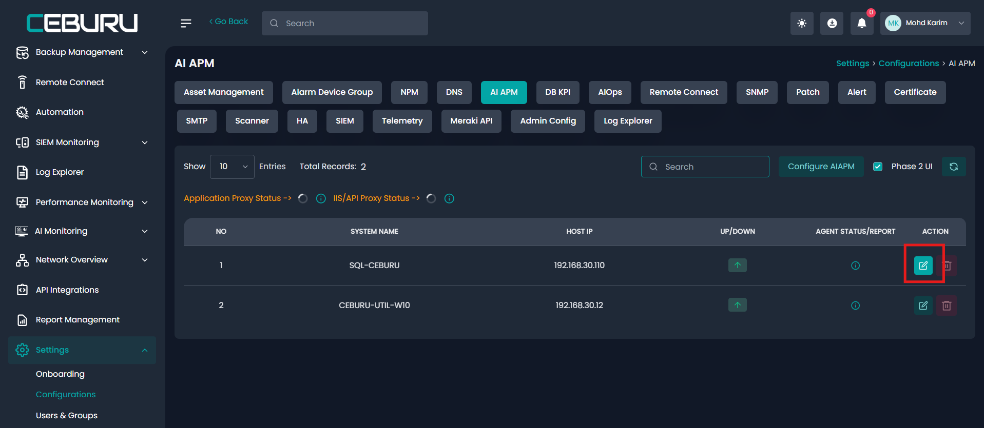Click the API Integrations sidebar icon
The height and width of the screenshot is (428, 984).
click(x=22, y=290)
